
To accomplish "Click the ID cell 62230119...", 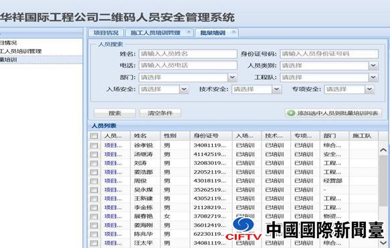I will [x=209, y=235].
